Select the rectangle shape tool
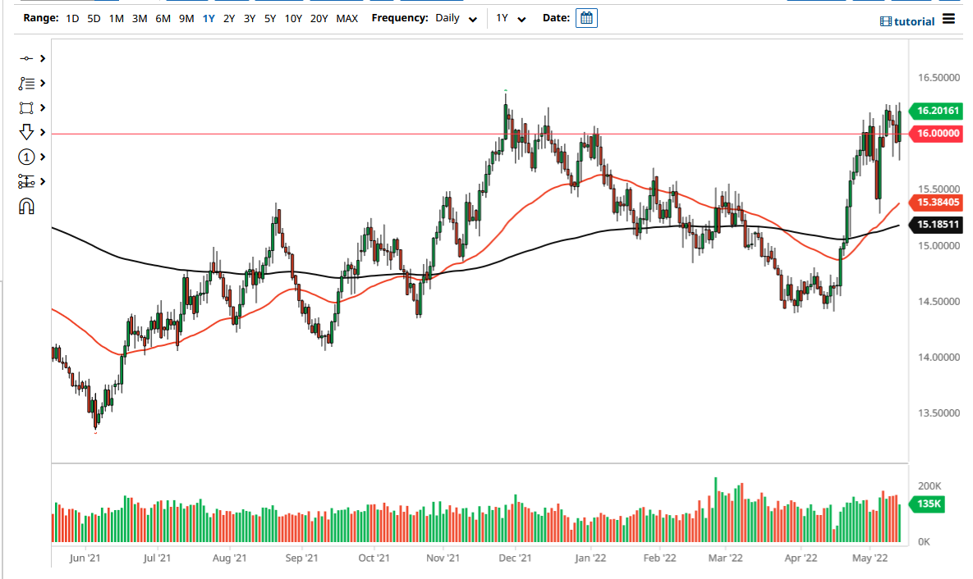 25,107
